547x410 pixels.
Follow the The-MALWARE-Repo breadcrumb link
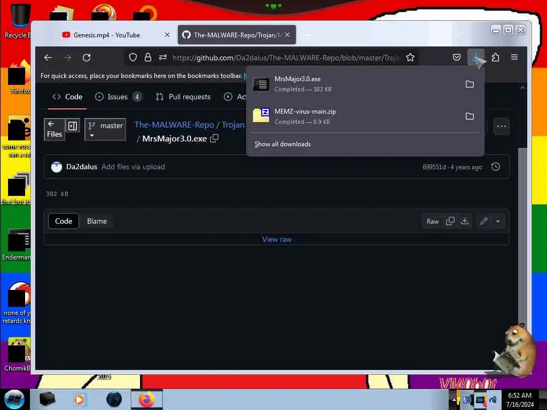174,124
